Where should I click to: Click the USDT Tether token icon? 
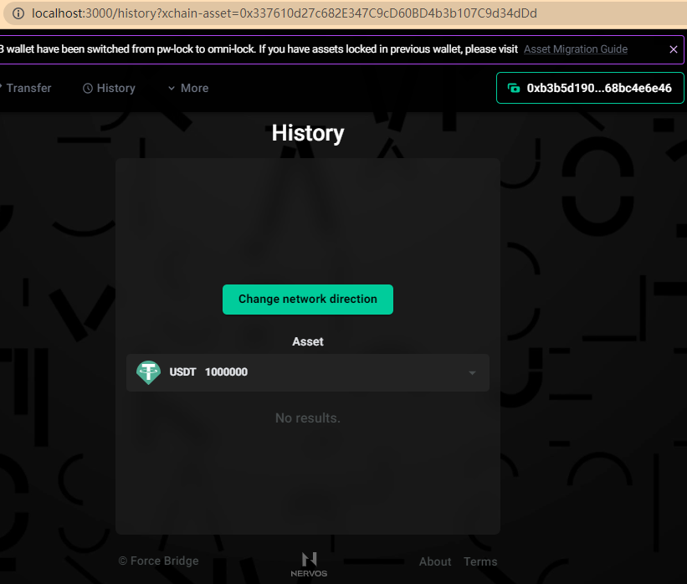(x=148, y=372)
